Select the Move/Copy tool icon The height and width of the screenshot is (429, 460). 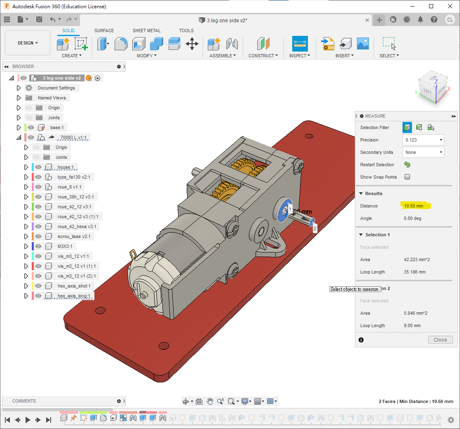coord(192,44)
